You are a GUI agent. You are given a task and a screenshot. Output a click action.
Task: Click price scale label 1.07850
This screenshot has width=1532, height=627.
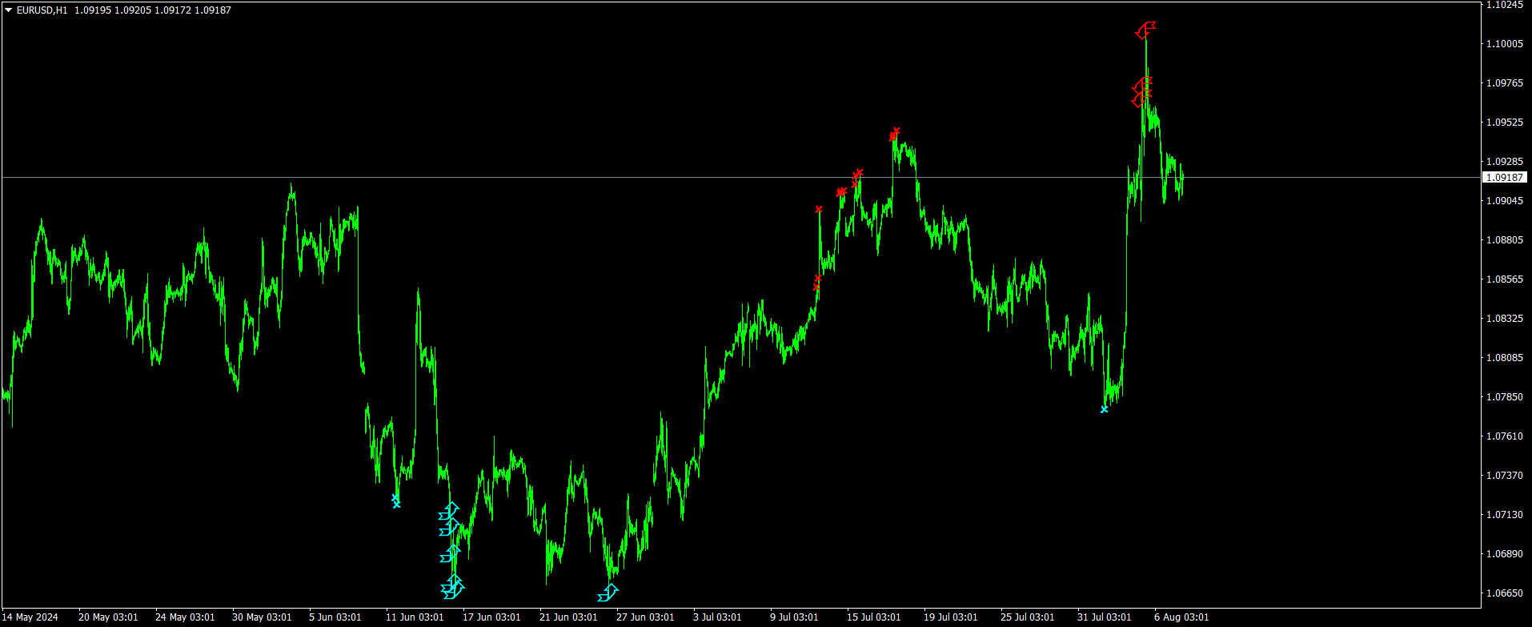pyautogui.click(x=1505, y=397)
